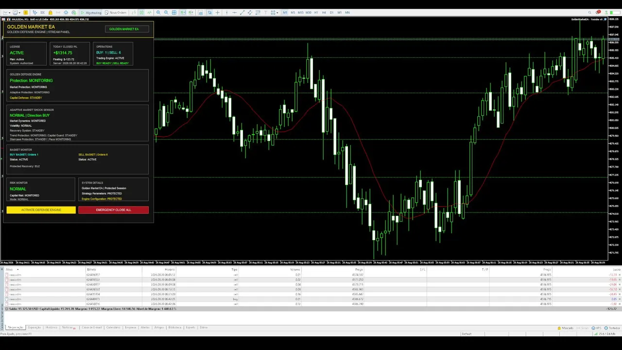Switch to D1 timeframe

pyautogui.click(x=332, y=13)
